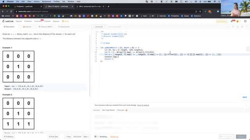Click the NEW badge in editor
This screenshot has width=250, height=140.
click(245, 97)
